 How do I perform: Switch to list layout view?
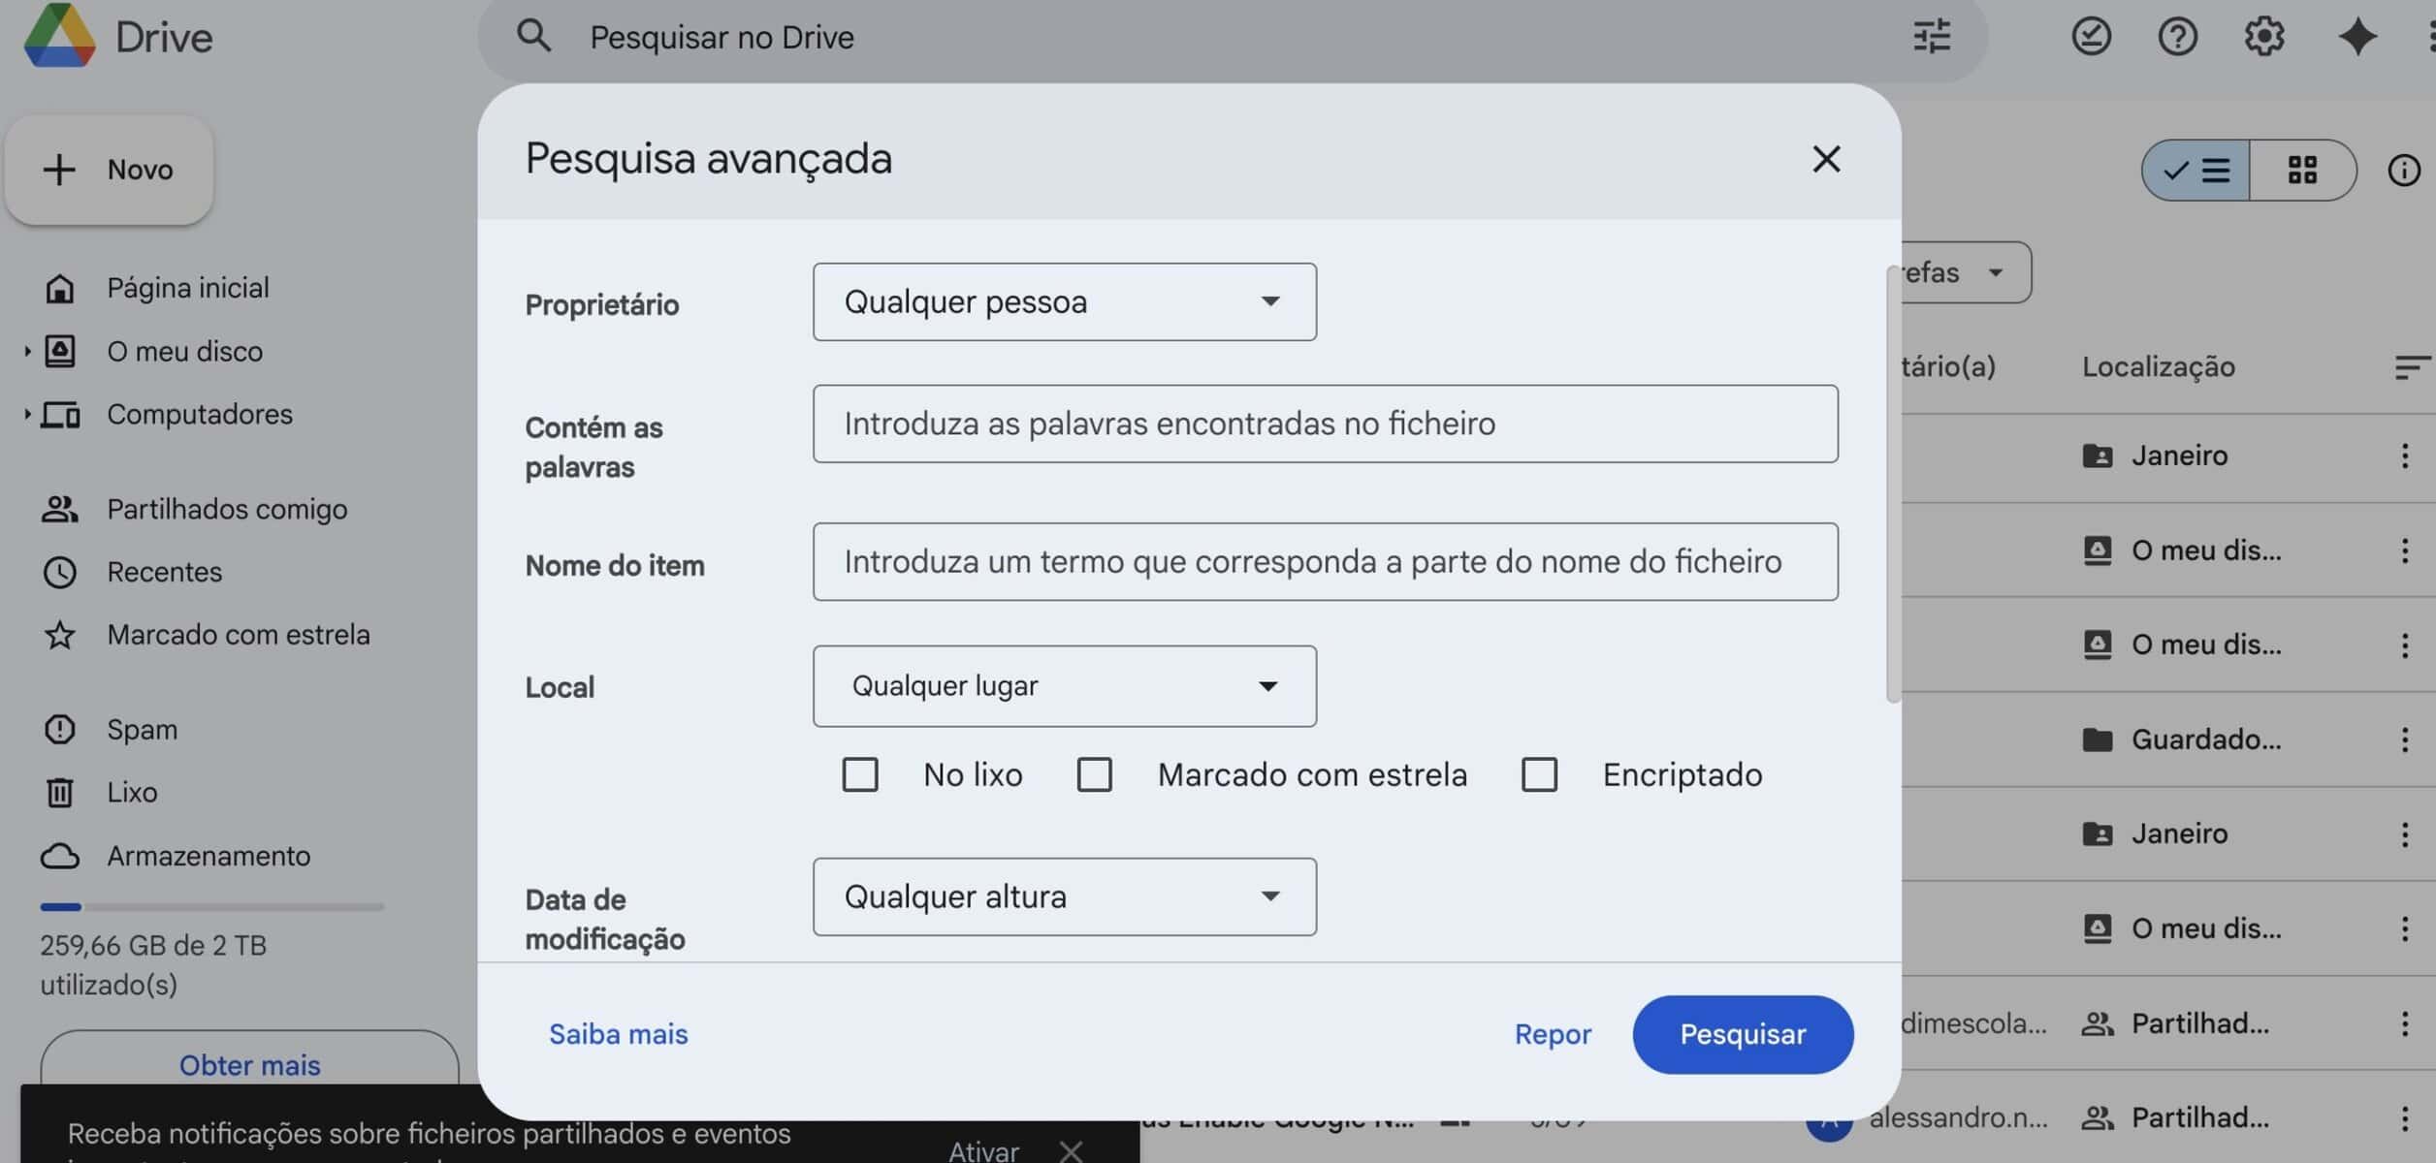(x=2197, y=171)
